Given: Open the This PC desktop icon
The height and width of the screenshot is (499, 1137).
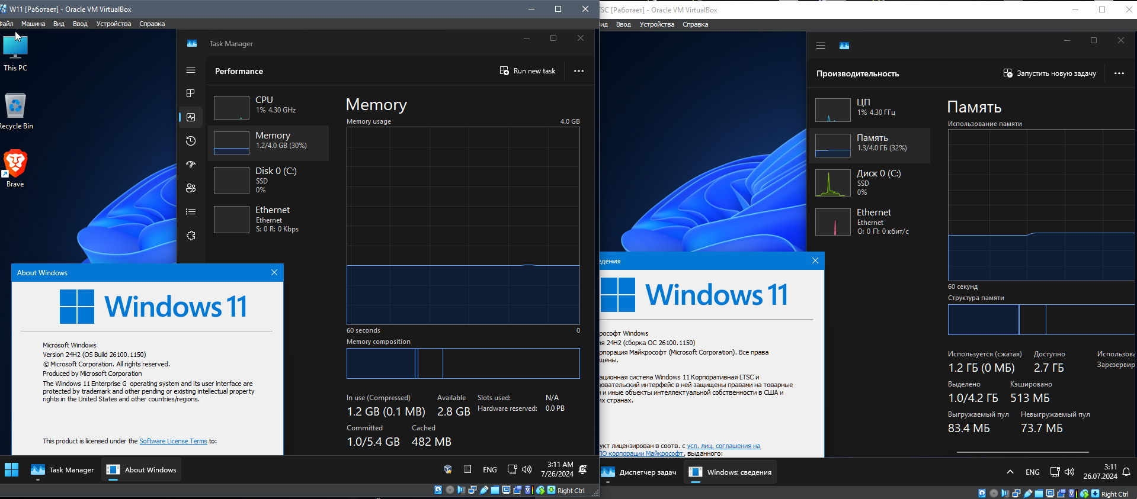Looking at the screenshot, I should click(15, 53).
